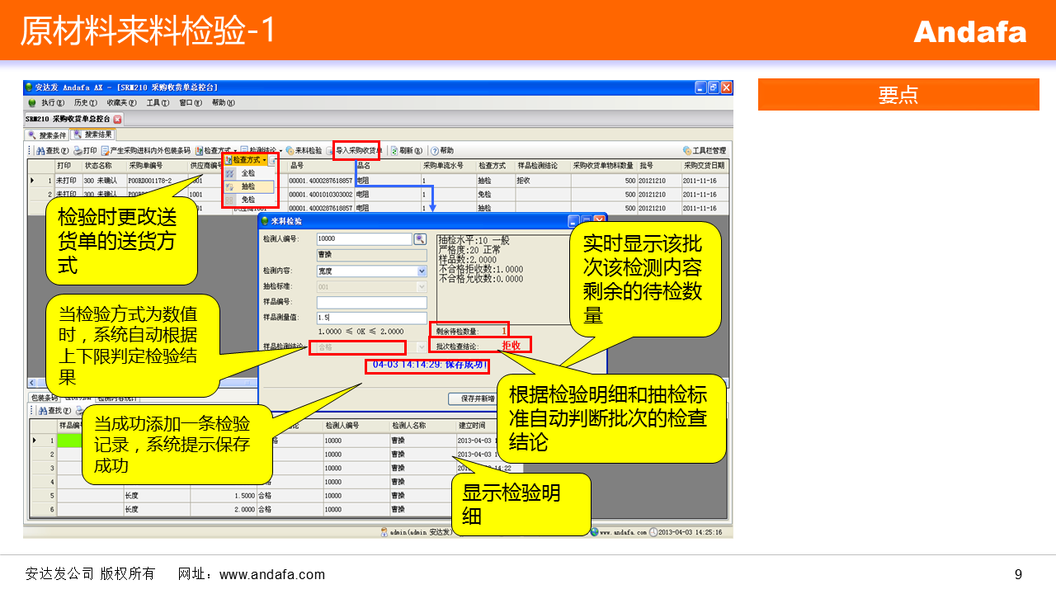Screen dimensions: 1056x594
Task: Click into the 样品编号 input field
Action: [371, 303]
